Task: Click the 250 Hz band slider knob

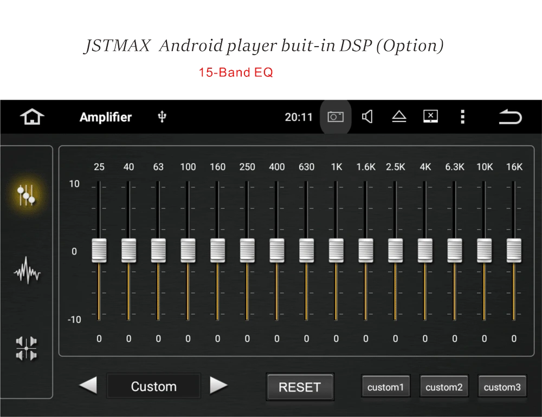Action: pos(247,251)
